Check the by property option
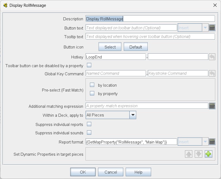221x179 pixels. tap(92, 93)
